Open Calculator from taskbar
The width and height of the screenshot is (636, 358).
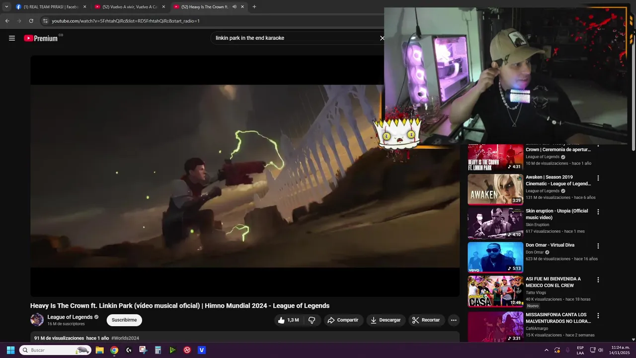(x=158, y=350)
